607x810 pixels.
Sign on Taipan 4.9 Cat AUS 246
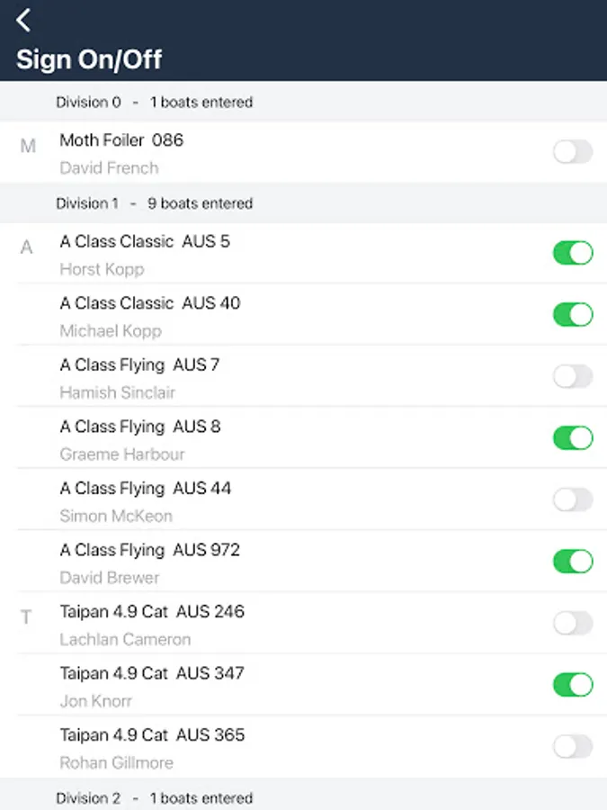point(573,623)
